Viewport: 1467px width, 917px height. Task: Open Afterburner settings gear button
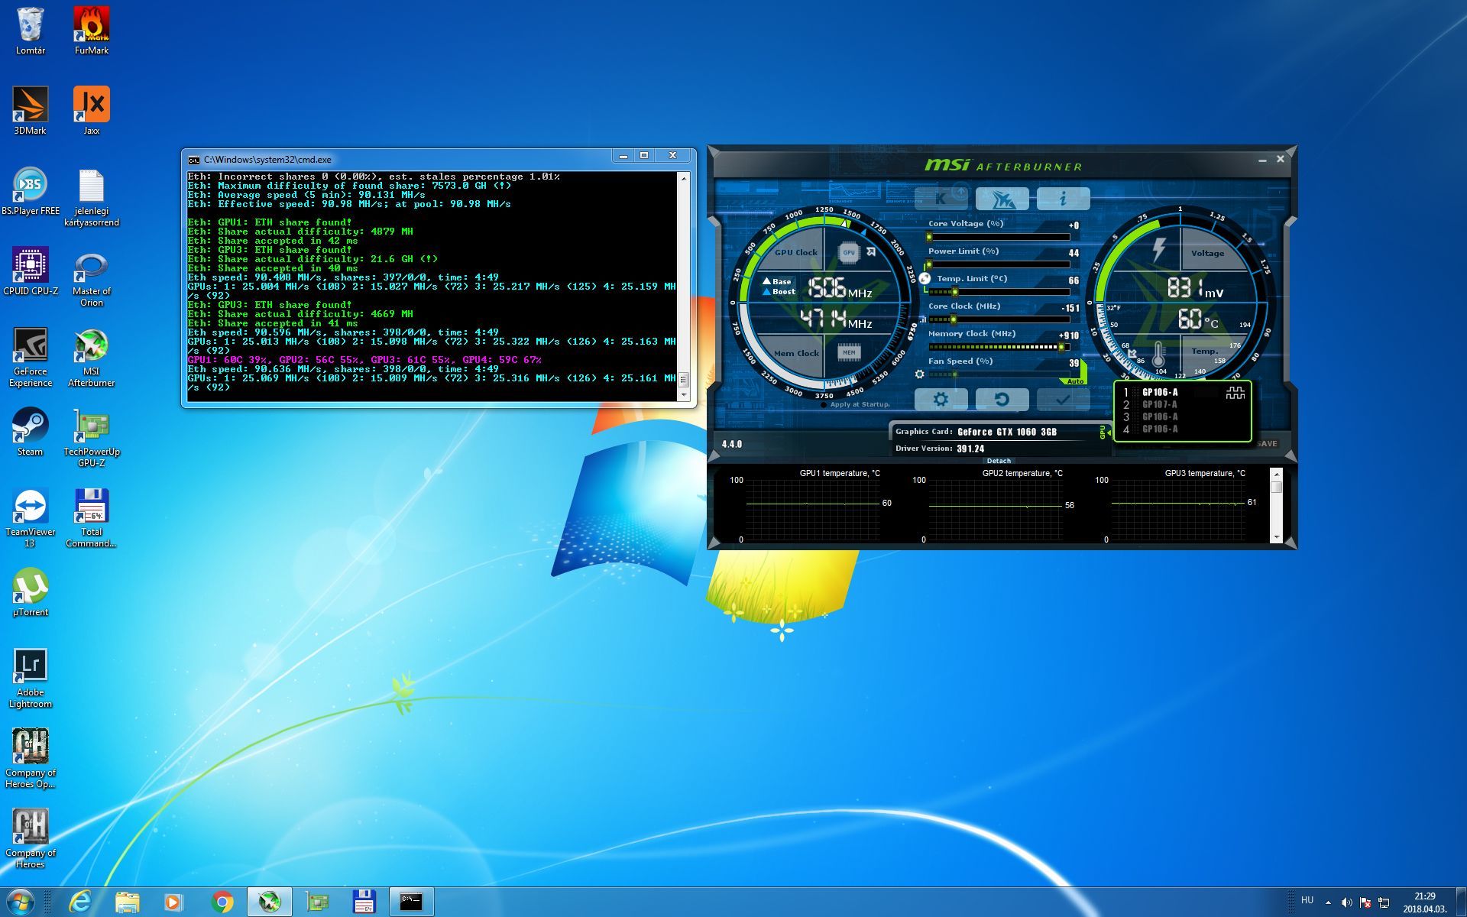pos(941,399)
